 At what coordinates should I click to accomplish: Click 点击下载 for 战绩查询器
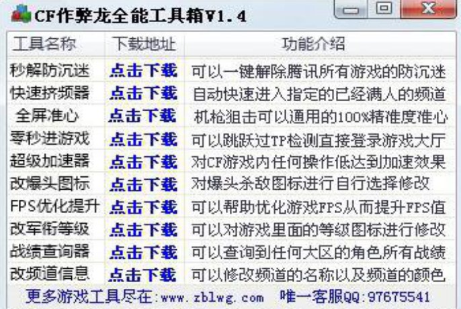144,252
